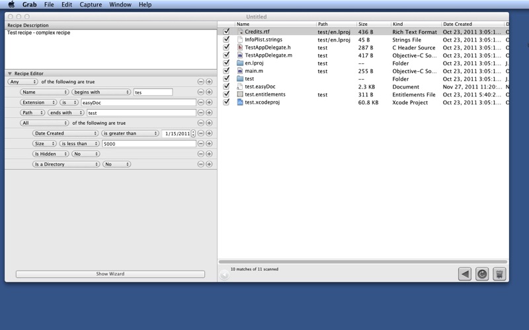Screen dimensions: 529x330
Task: Open the Help menu
Action: coord(145,5)
